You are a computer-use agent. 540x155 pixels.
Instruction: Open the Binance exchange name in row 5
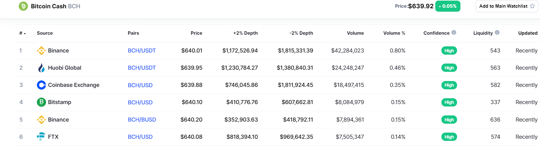click(x=58, y=120)
